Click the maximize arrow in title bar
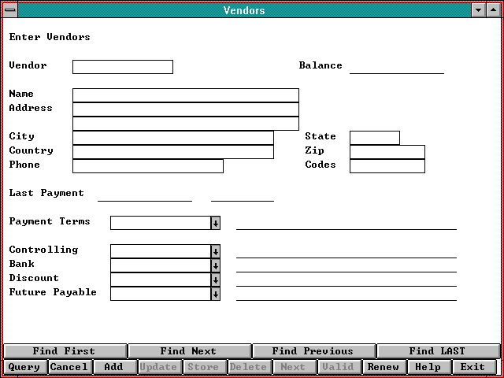Screen dimensions: 504x378 494,10
